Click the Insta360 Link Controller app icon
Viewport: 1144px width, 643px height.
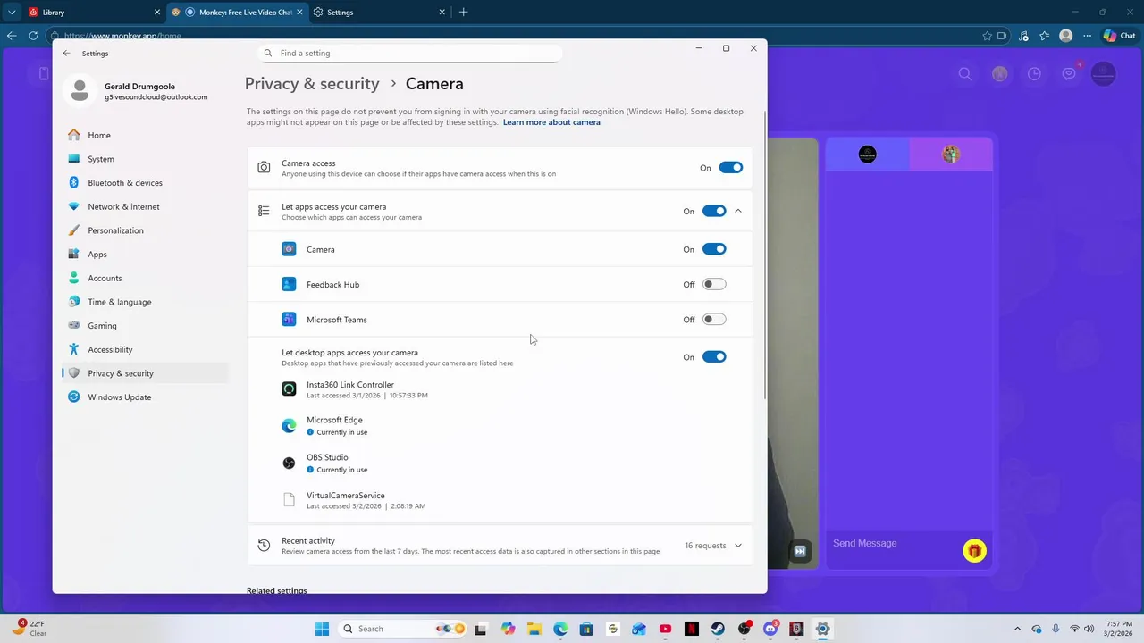pos(289,389)
